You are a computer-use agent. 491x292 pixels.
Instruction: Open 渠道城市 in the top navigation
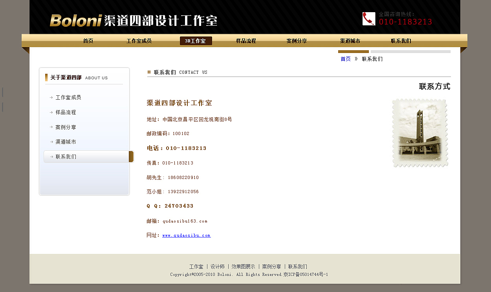pyautogui.click(x=350, y=41)
